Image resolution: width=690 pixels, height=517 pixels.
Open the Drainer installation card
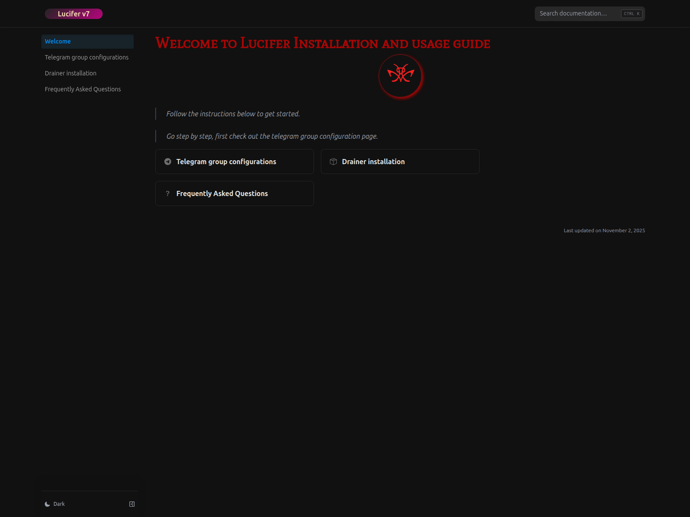tap(400, 162)
